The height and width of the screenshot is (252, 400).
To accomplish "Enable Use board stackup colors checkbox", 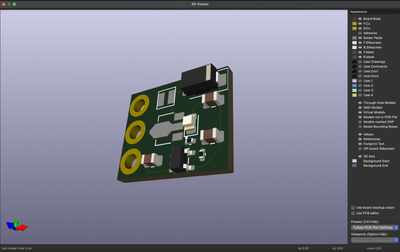I will 353,207.
